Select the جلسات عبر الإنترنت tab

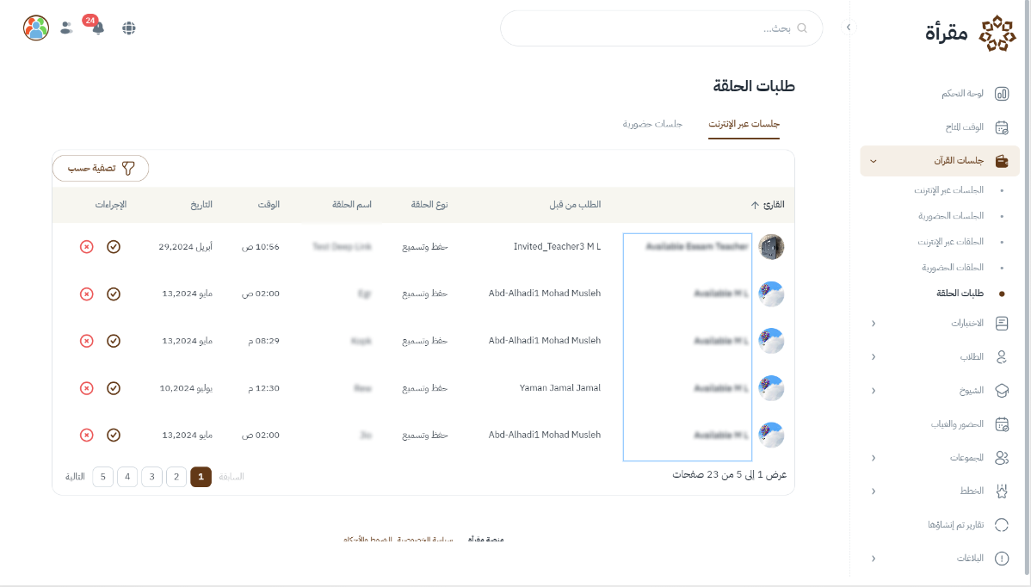point(744,124)
